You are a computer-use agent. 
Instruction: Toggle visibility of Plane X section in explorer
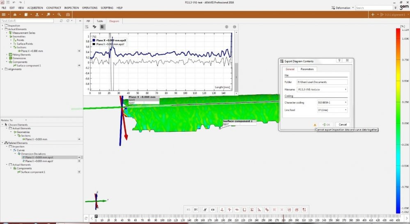click(x=79, y=51)
